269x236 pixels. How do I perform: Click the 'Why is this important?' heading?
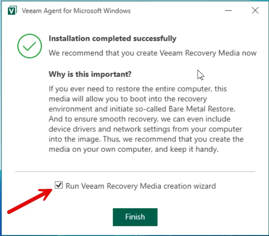tap(90, 74)
